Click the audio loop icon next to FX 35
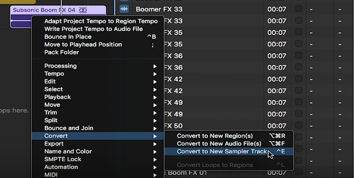This screenshot has height=178, width=354. [x=124, y=33]
